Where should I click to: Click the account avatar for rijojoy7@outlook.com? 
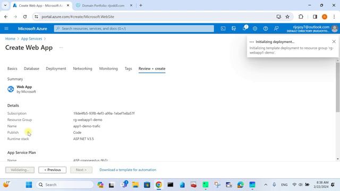(x=335, y=29)
